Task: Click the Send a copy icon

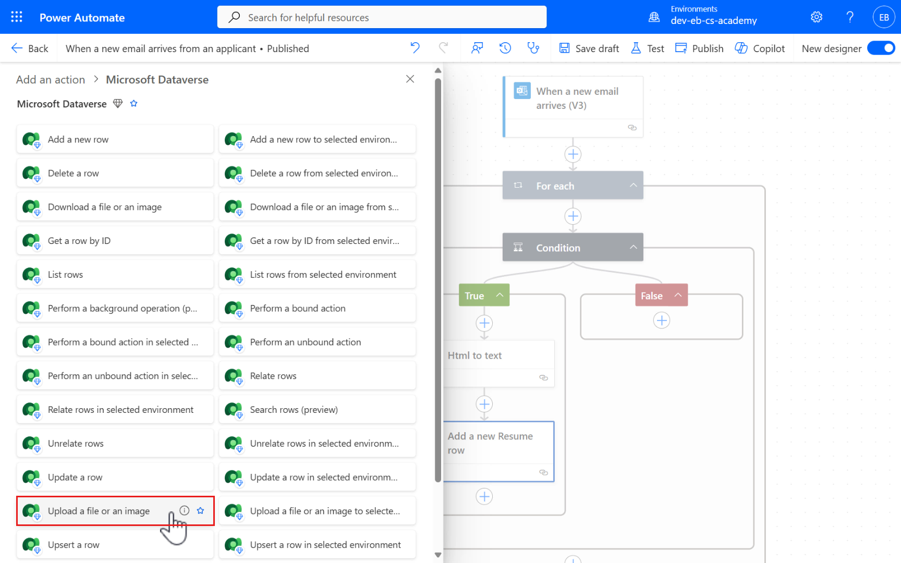Action: pos(477,48)
